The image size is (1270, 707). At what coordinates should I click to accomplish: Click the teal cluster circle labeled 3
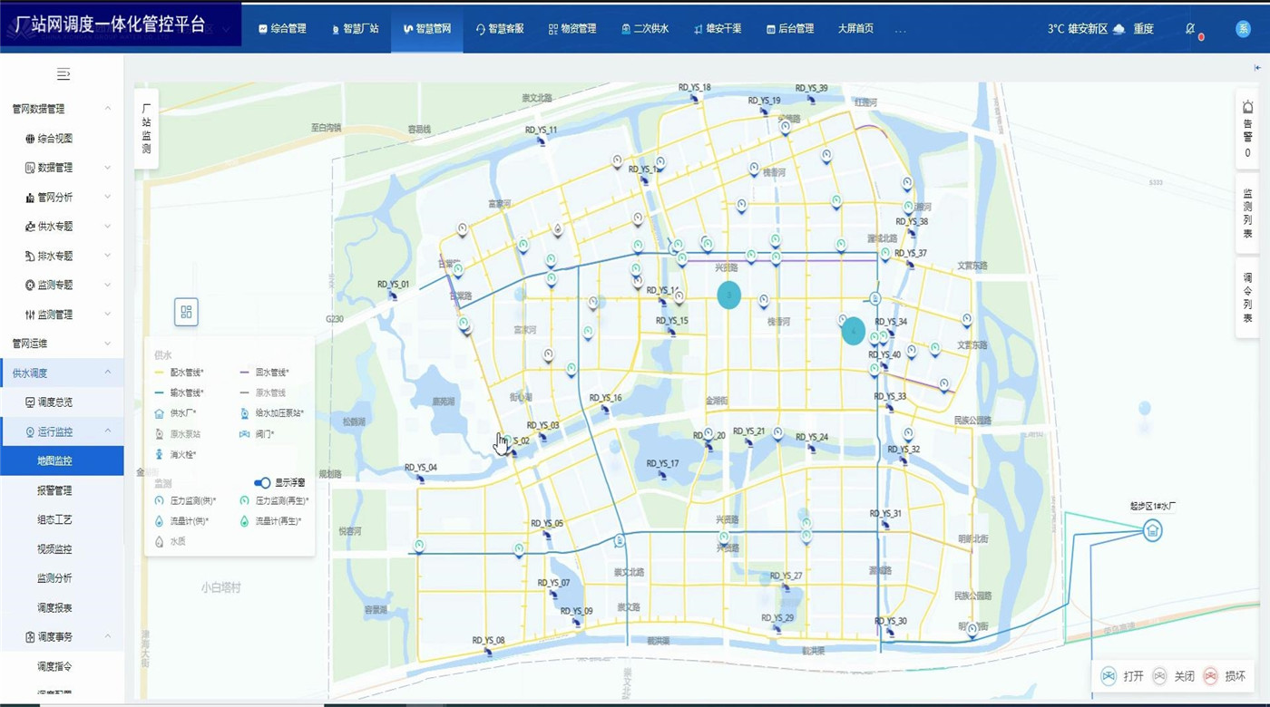(x=728, y=295)
